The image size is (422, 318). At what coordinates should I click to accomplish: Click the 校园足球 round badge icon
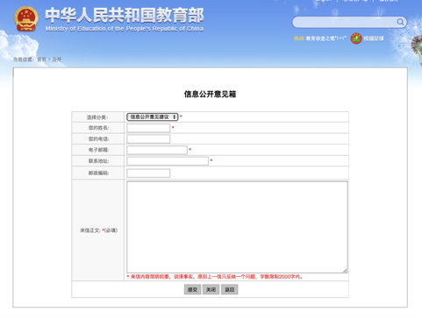[x=356, y=39]
